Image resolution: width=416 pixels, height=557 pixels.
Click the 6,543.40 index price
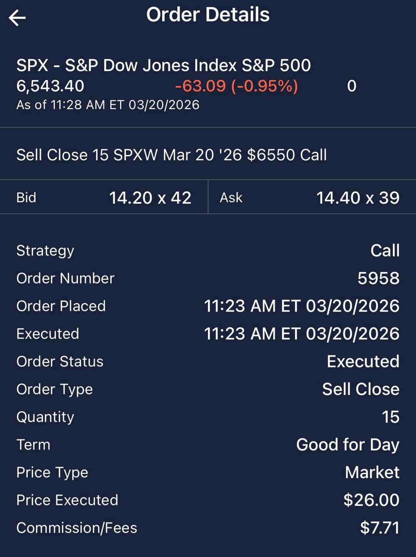coord(50,86)
